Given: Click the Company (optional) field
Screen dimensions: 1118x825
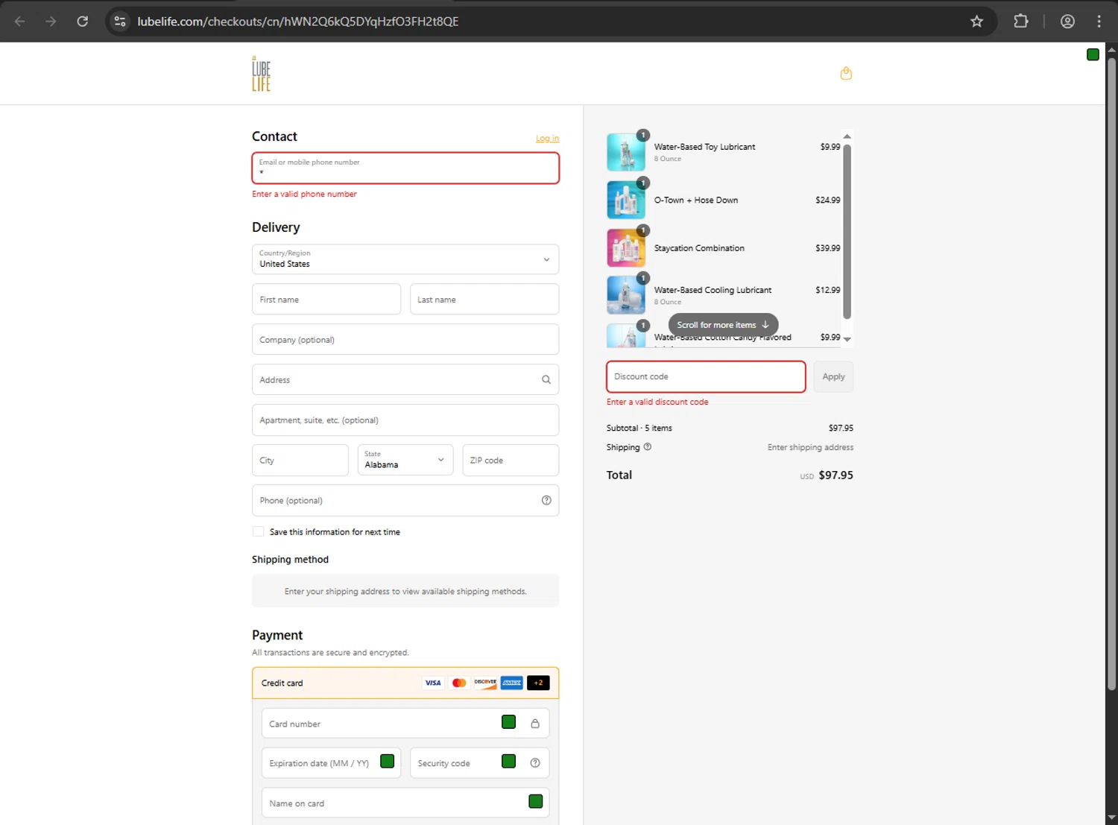Looking at the screenshot, I should click(405, 340).
